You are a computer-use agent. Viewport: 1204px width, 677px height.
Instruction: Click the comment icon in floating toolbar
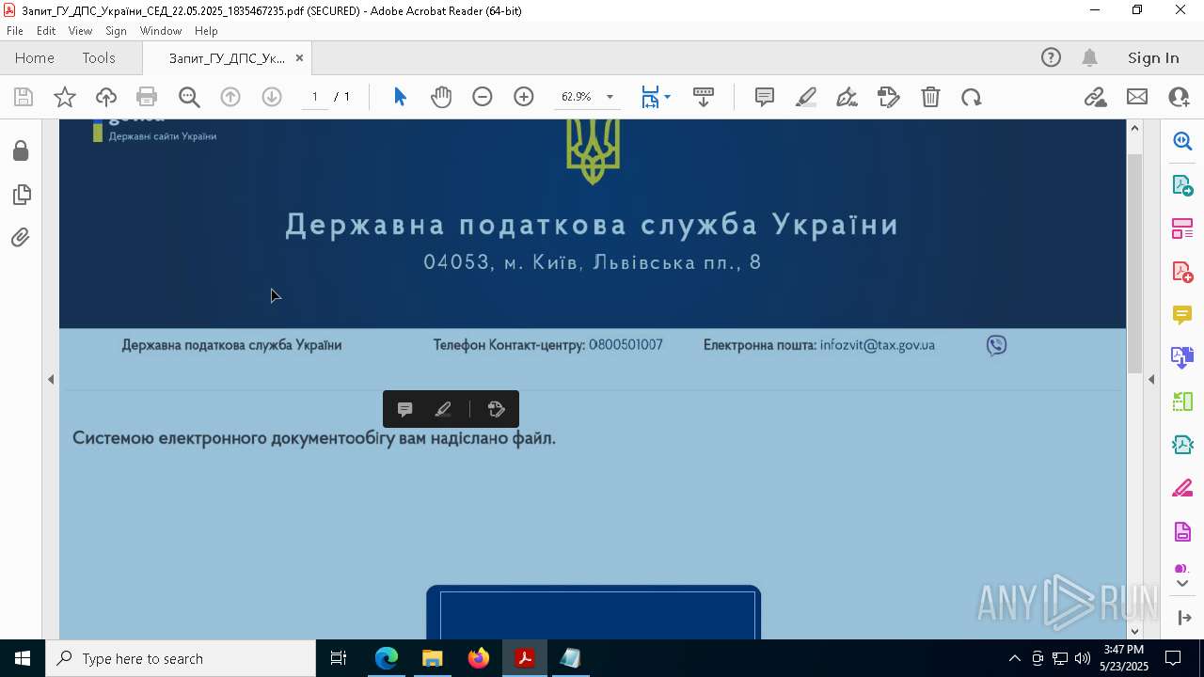click(405, 409)
